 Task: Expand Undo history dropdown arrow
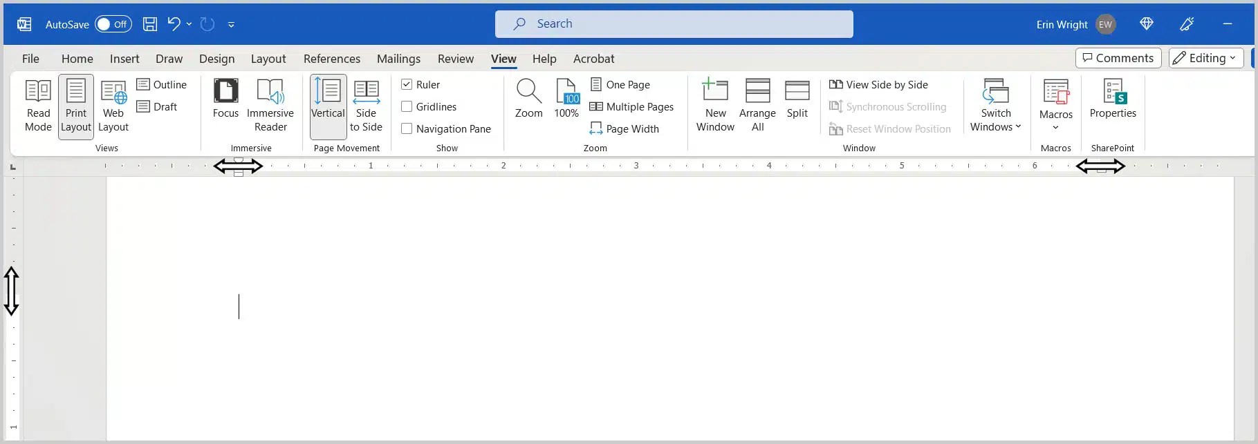click(x=189, y=24)
